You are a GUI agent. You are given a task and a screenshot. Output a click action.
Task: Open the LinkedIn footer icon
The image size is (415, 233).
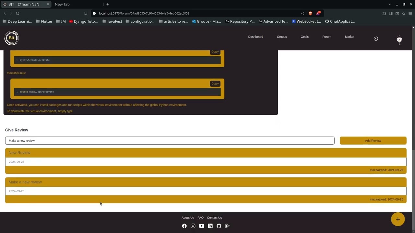click(x=210, y=226)
